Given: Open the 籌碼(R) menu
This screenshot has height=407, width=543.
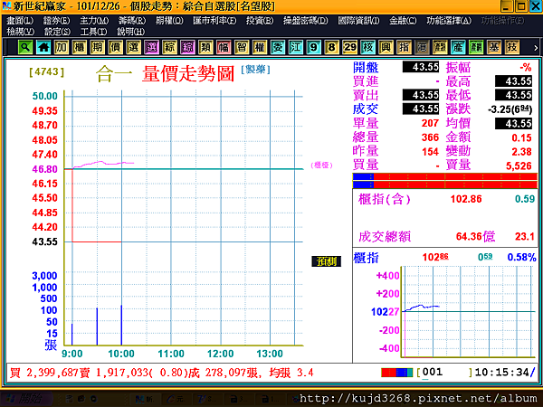Looking at the screenshot, I should pyautogui.click(x=132, y=21).
